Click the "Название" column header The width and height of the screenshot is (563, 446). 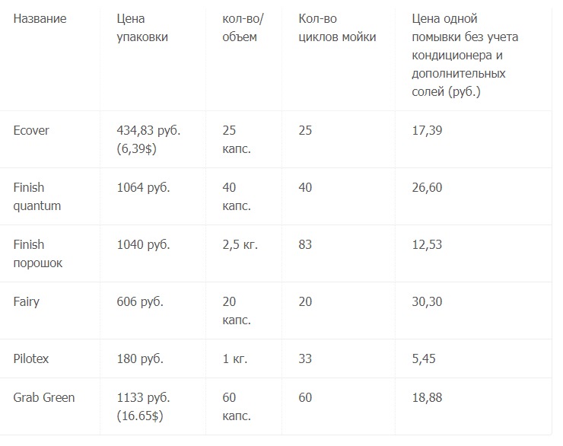[x=40, y=18]
